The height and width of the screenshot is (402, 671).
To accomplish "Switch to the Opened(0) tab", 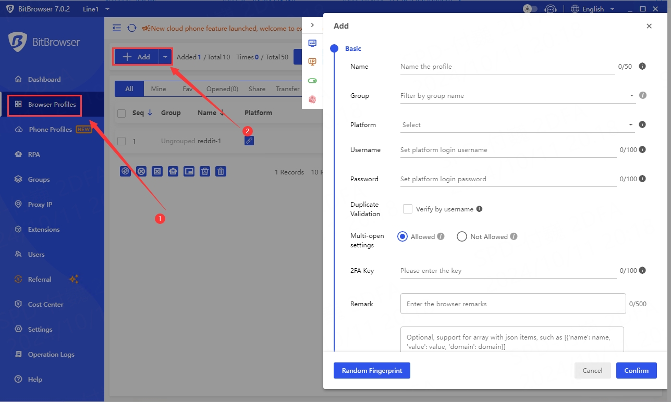I will (222, 89).
